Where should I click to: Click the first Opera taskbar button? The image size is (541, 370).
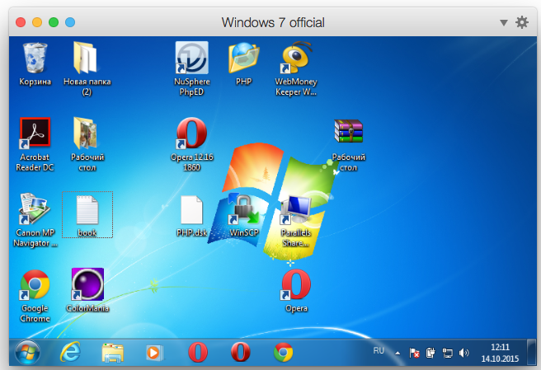[x=198, y=353]
